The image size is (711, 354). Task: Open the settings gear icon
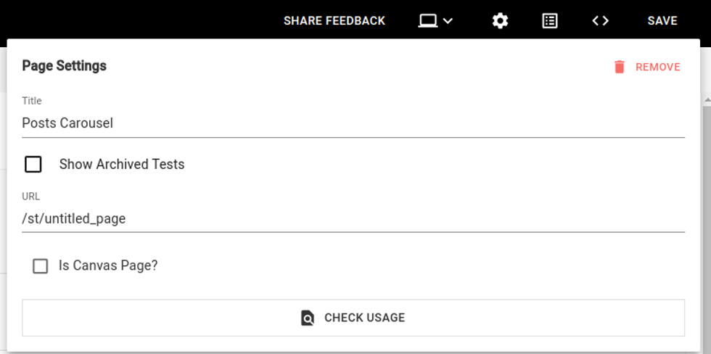(x=500, y=21)
